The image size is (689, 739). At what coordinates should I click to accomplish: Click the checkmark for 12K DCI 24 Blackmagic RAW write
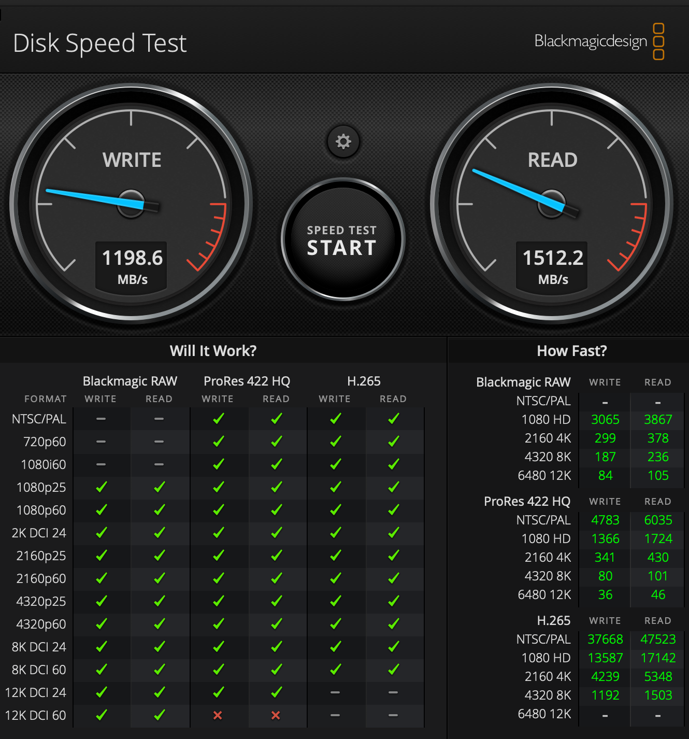(101, 692)
